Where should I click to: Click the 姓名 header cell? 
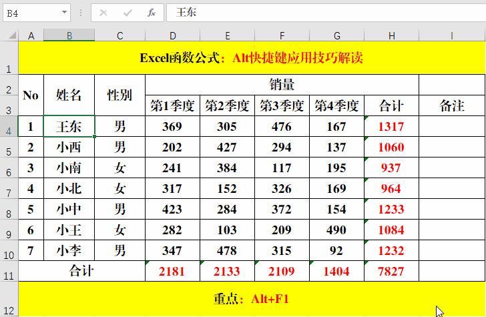tap(69, 95)
